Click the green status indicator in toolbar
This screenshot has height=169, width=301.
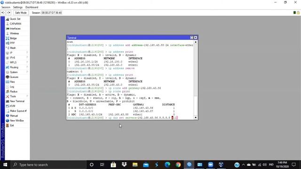[x=294, y=13]
